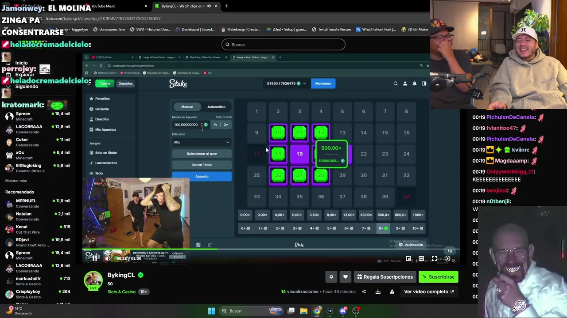
Task: Seek on the clip progress bar
Action: coord(270,250)
